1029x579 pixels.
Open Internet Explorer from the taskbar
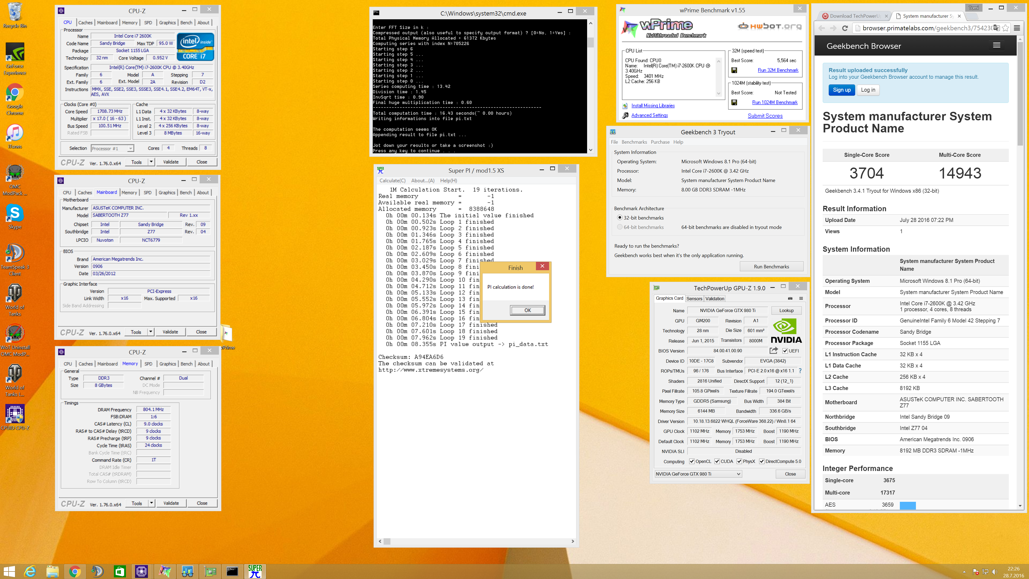(30, 571)
